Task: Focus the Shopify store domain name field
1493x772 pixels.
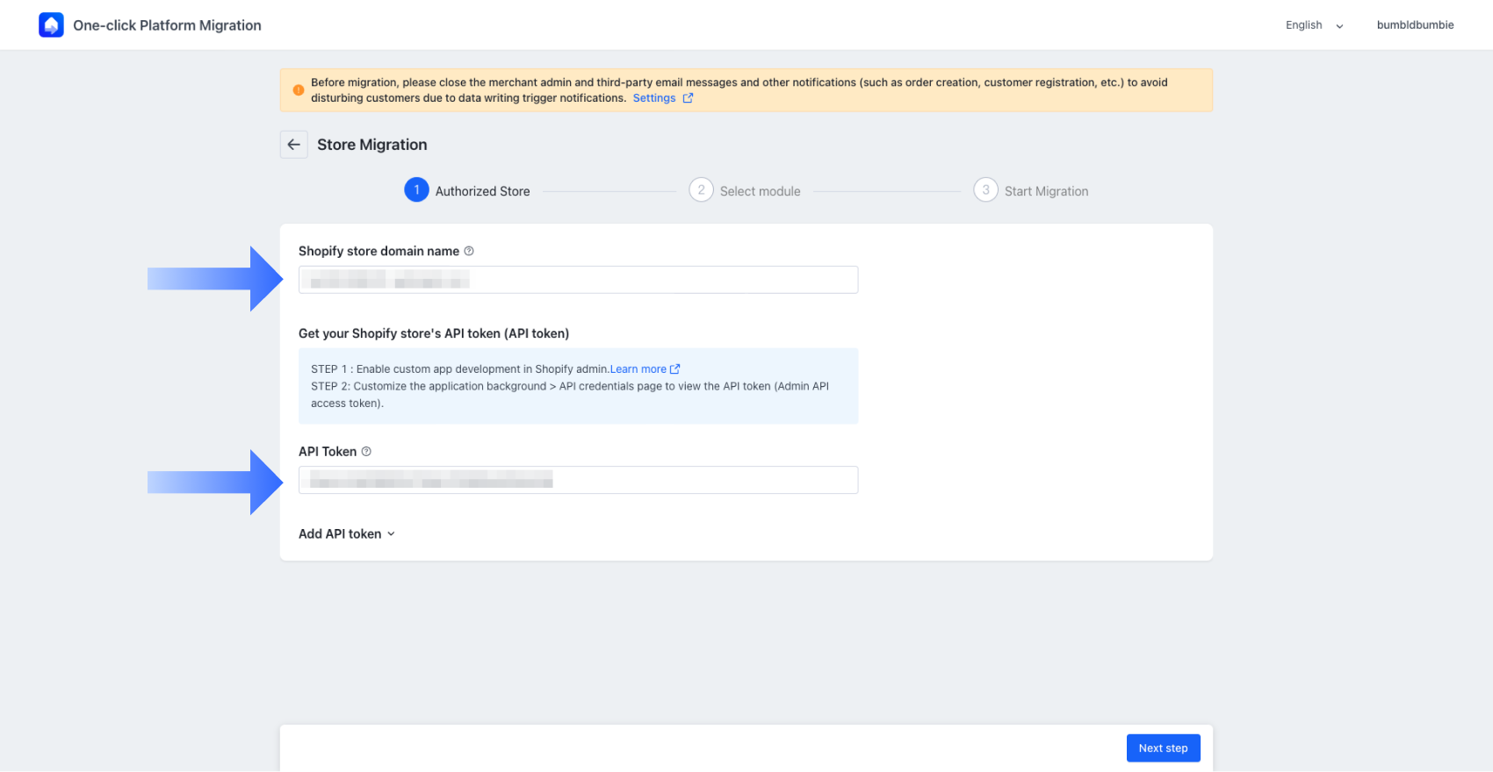Action: [x=578, y=280]
